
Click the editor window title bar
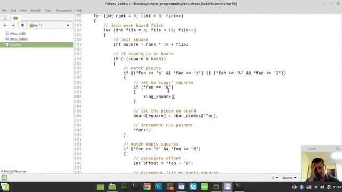pyautogui.click(x=171, y=4)
